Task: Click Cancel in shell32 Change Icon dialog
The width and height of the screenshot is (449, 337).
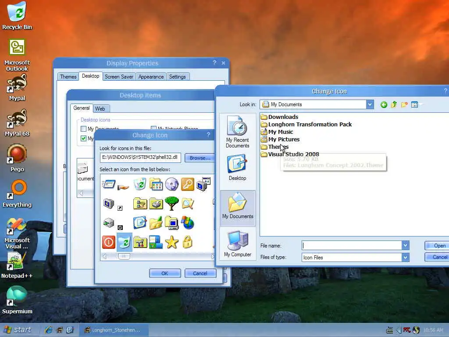Action: tap(200, 273)
